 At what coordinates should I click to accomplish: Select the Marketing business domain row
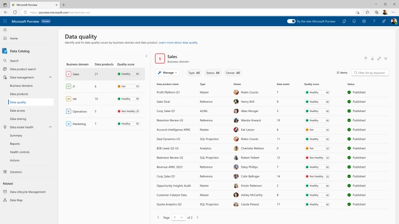coord(105,124)
